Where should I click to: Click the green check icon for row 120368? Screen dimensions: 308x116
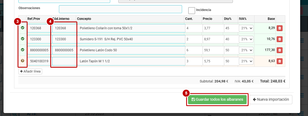pos(23,28)
